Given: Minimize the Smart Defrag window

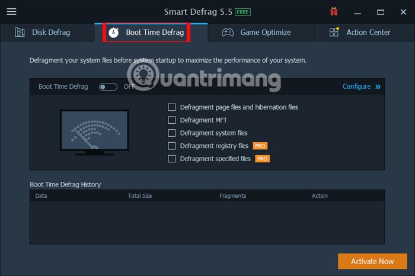Looking at the screenshot, I should 357,12.
